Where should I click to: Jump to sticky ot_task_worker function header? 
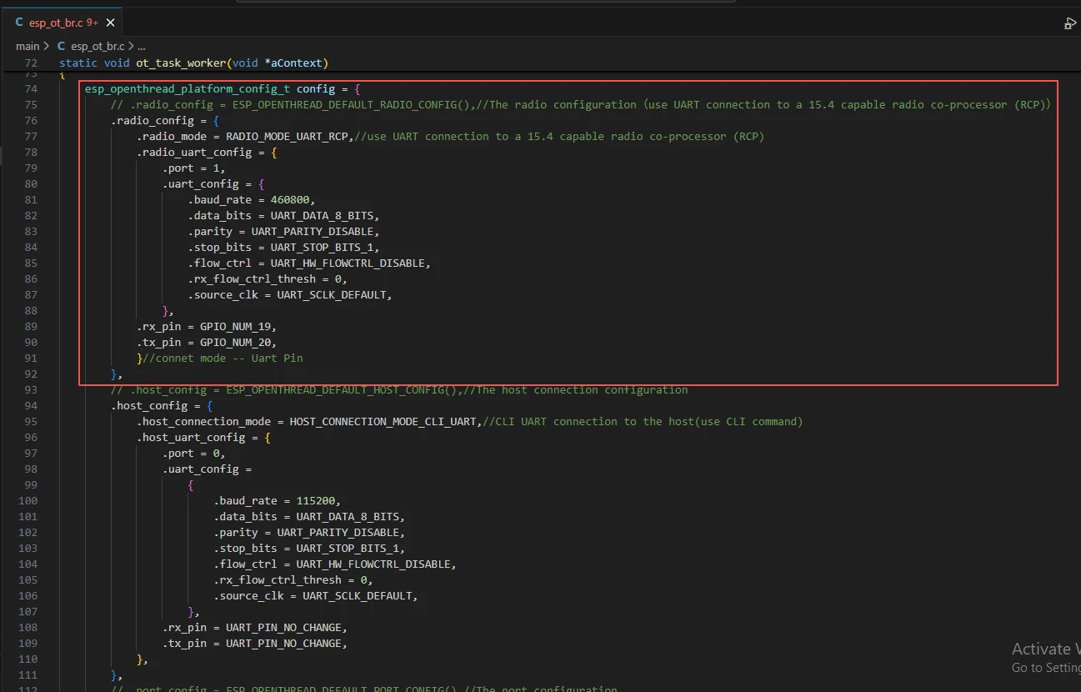point(193,63)
